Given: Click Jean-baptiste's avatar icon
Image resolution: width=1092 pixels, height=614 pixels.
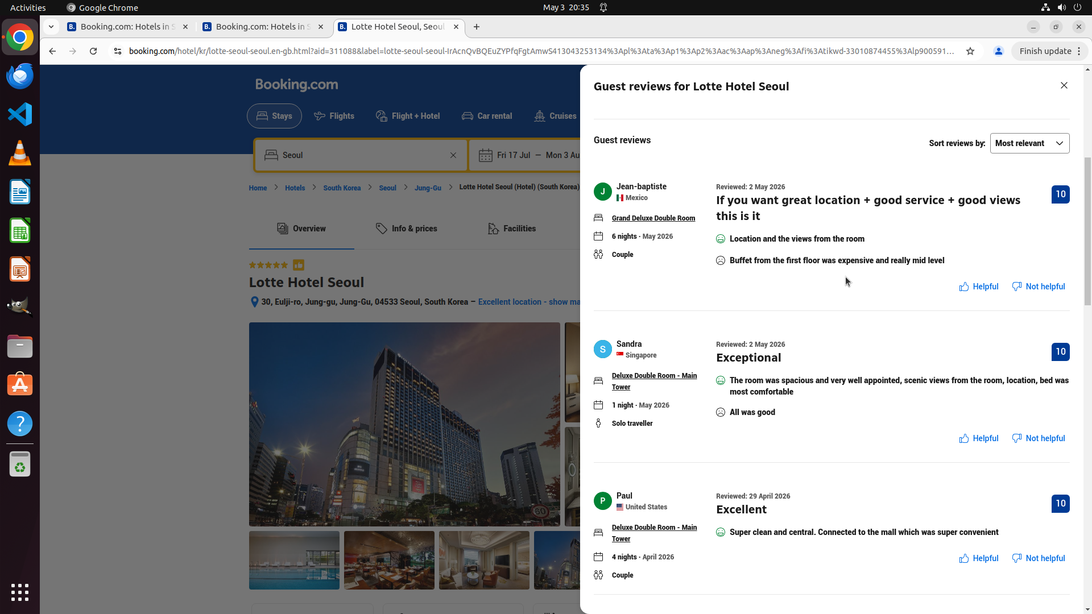Looking at the screenshot, I should [603, 192].
